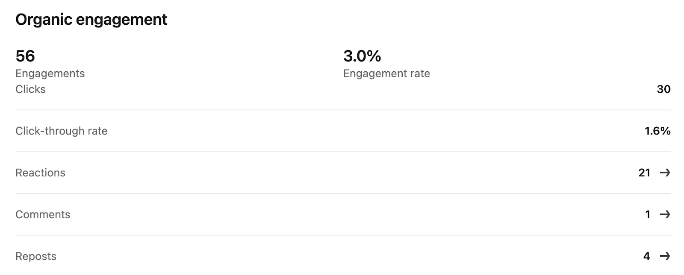Open reposts details via the arrow icon
This screenshot has width=684, height=275.
665,256
